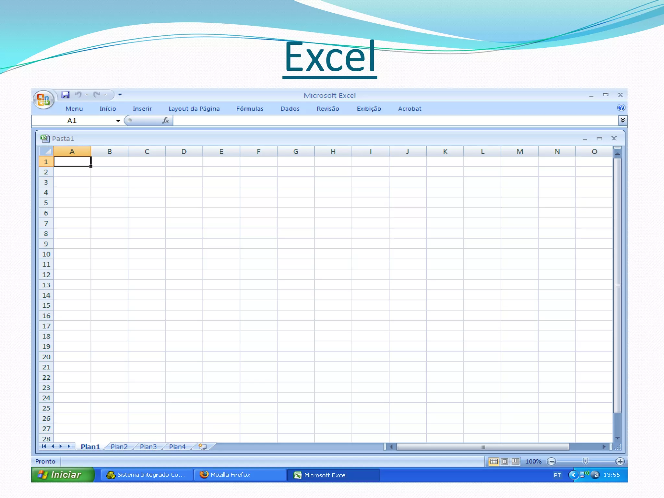Screen dimensions: 664x498
Task: Select column D header
Action: (x=184, y=151)
